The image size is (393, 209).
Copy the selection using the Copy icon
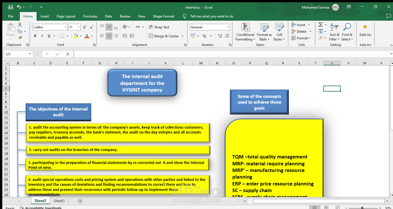tap(20, 31)
